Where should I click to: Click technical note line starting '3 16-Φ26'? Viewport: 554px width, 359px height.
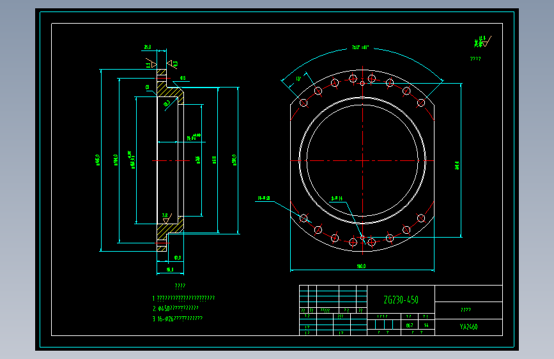pyautogui.click(x=178, y=319)
